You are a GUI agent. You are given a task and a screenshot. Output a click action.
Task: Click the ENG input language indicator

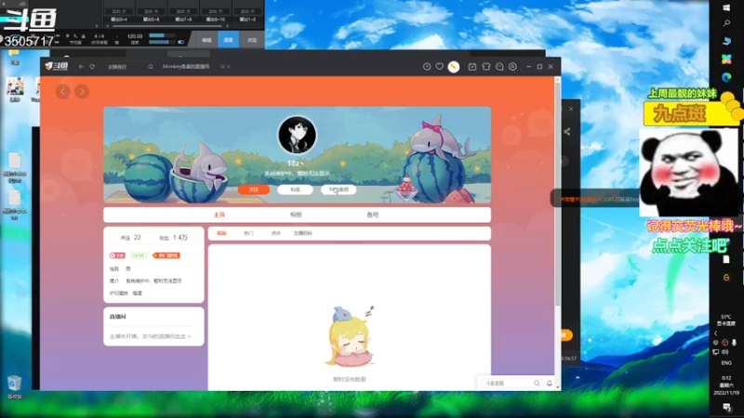(726, 363)
